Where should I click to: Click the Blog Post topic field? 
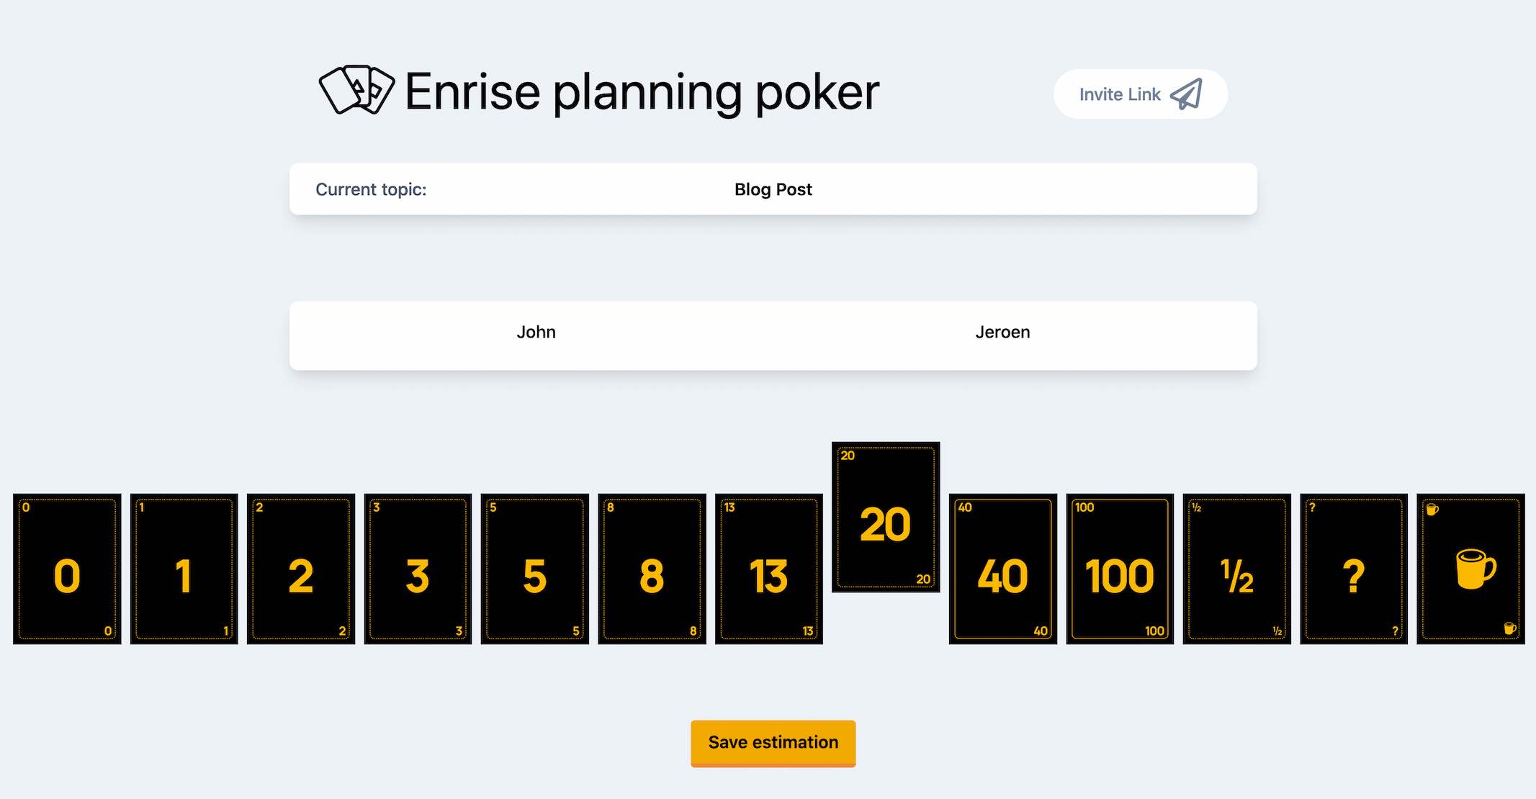pyautogui.click(x=773, y=189)
